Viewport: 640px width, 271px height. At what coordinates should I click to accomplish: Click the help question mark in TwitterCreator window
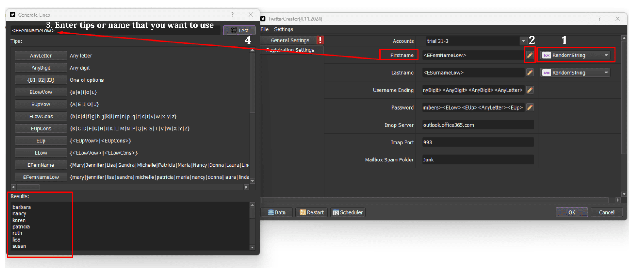(599, 19)
